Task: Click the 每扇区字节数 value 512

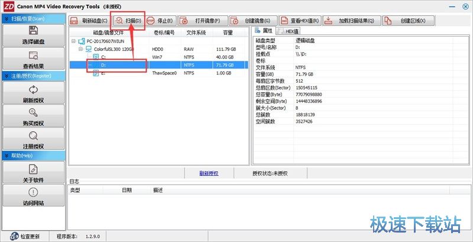Action: pos(299,81)
